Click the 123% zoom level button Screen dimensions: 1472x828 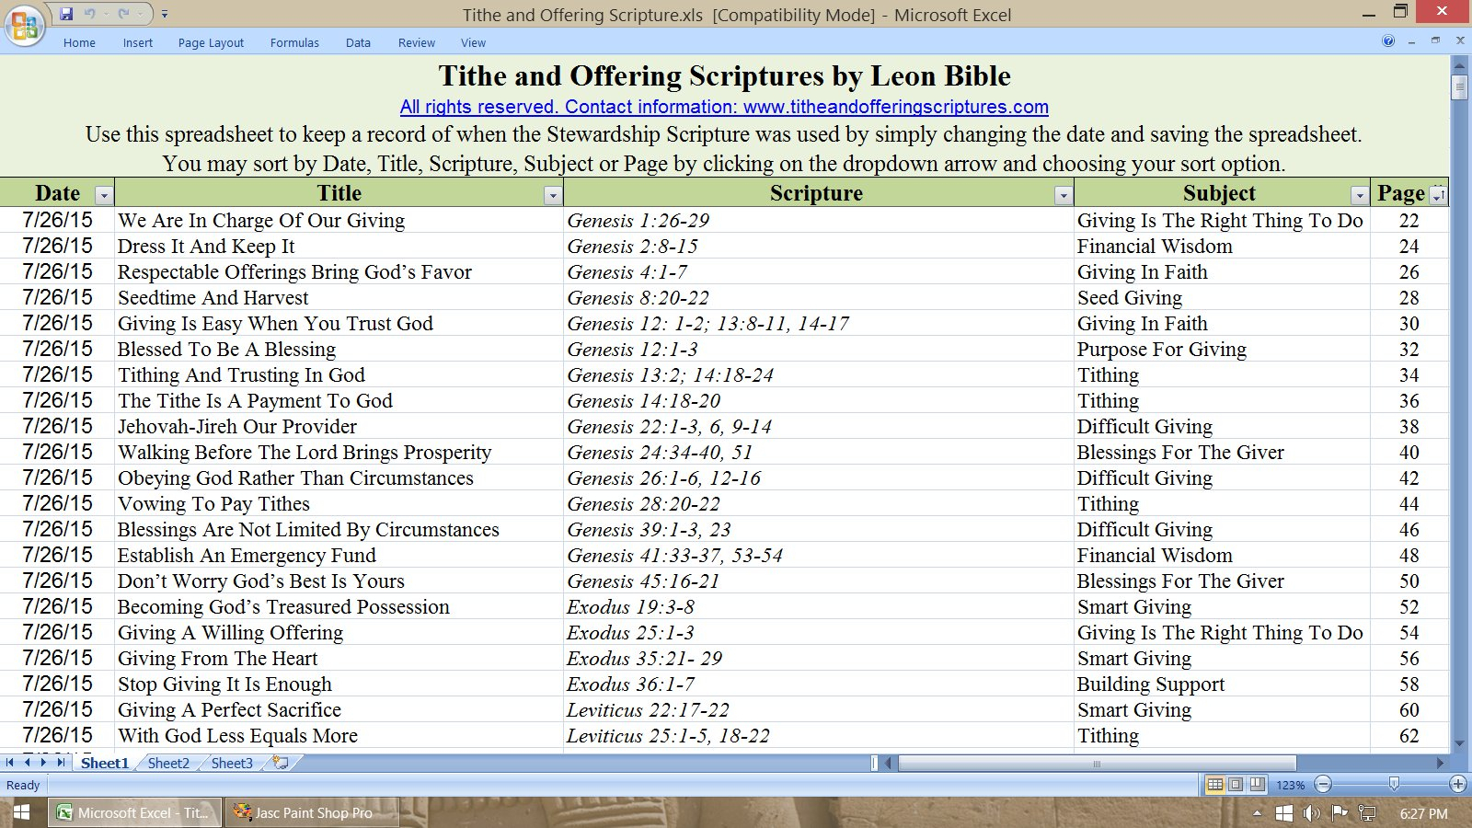click(1290, 785)
